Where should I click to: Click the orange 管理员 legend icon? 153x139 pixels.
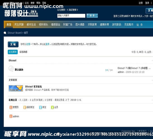(11, 107)
